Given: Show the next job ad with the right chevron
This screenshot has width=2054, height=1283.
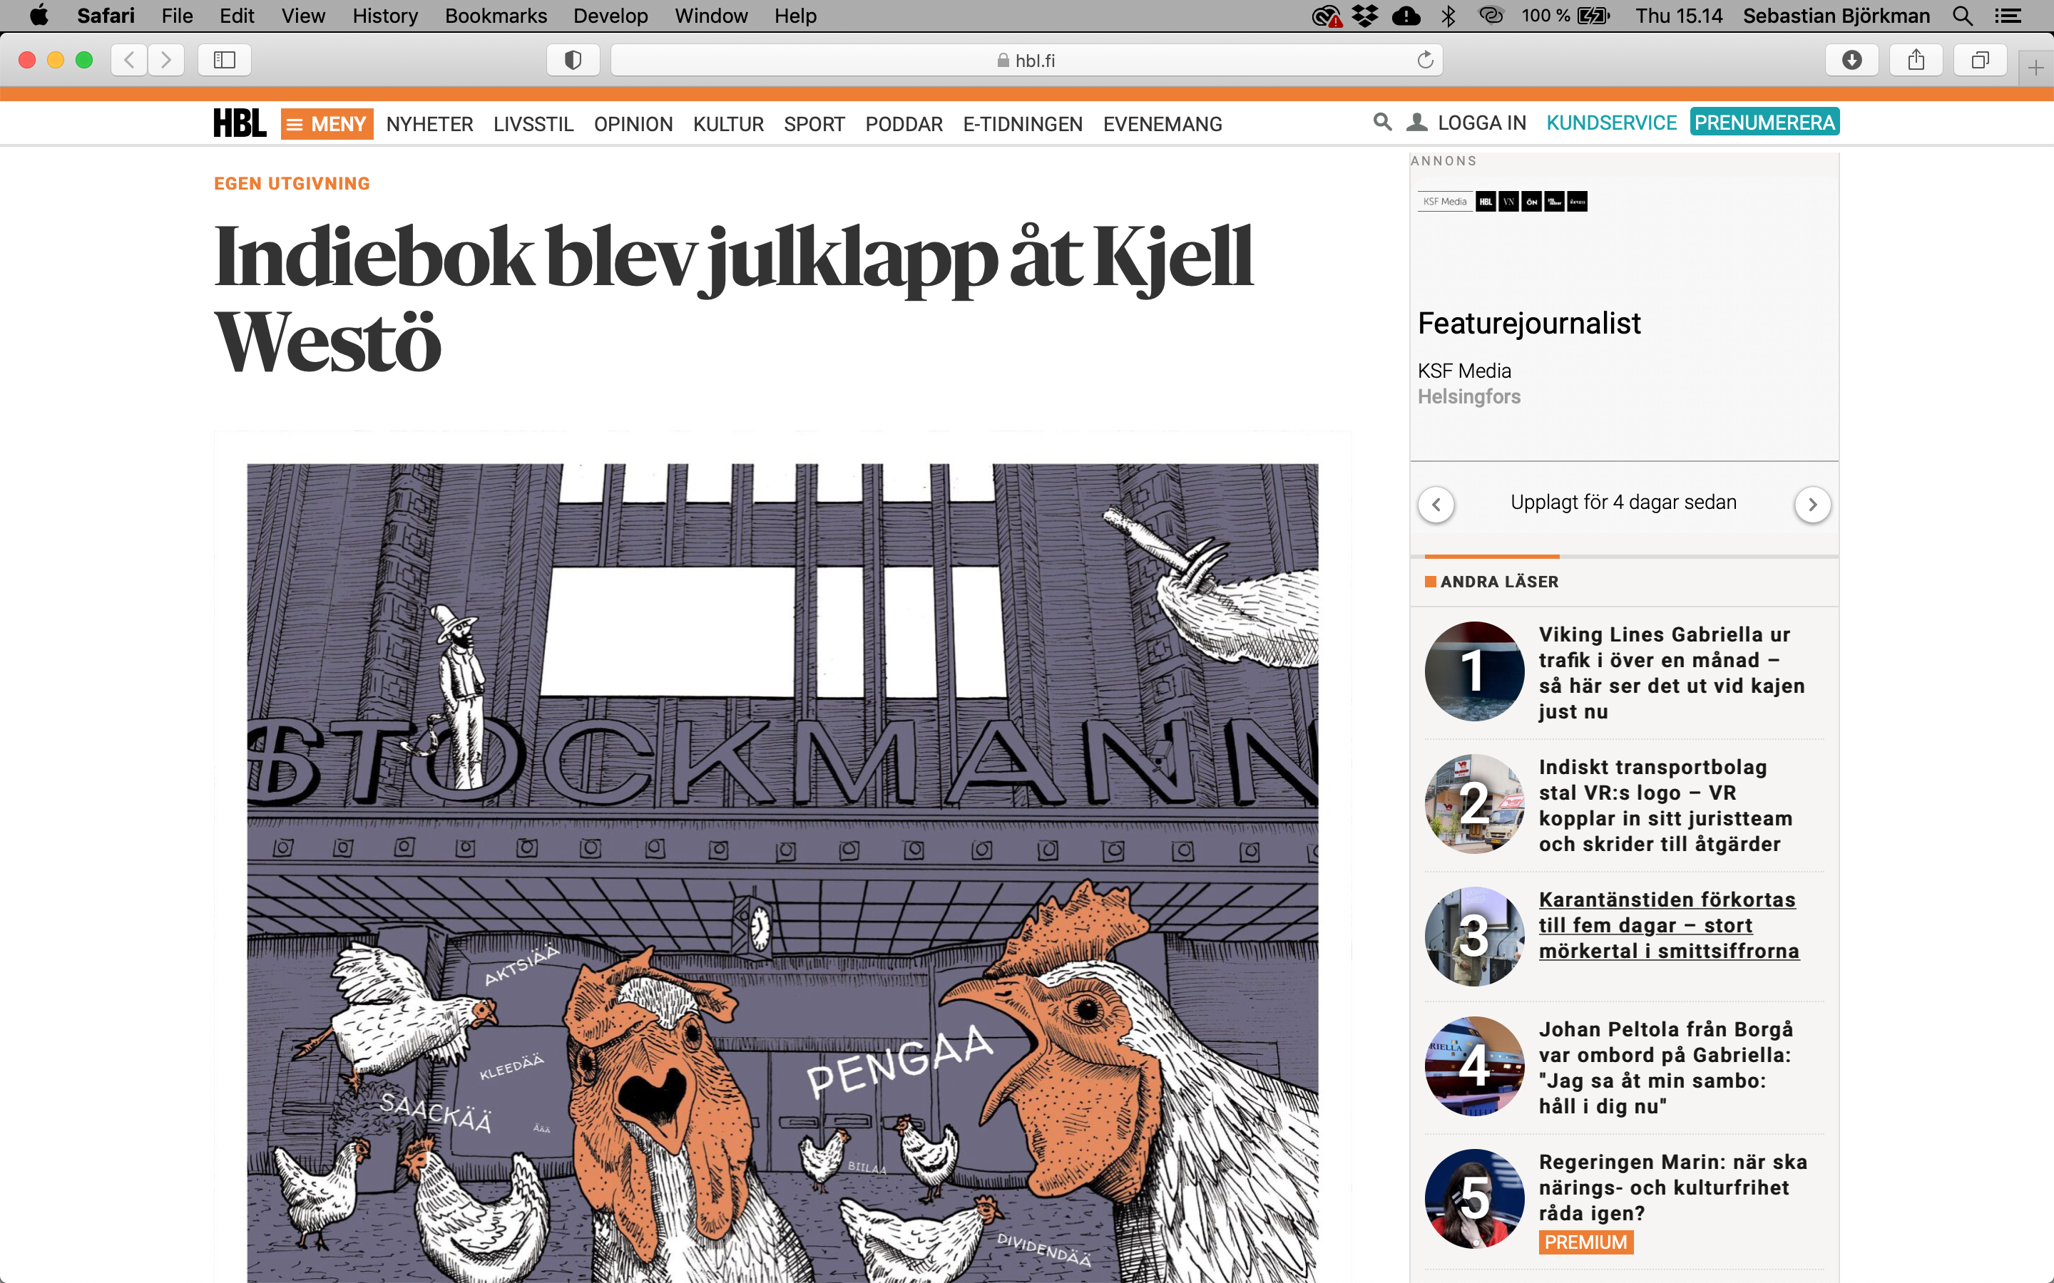Looking at the screenshot, I should pos(1812,504).
